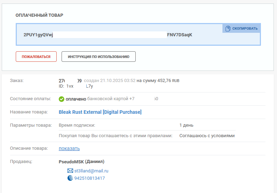Click the creation date 21.10.2025 03:52
Viewport: 277px width, 193px height.
point(118,81)
